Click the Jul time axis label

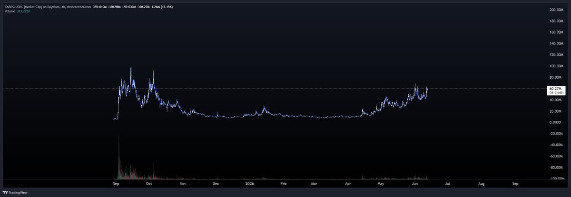point(447,183)
